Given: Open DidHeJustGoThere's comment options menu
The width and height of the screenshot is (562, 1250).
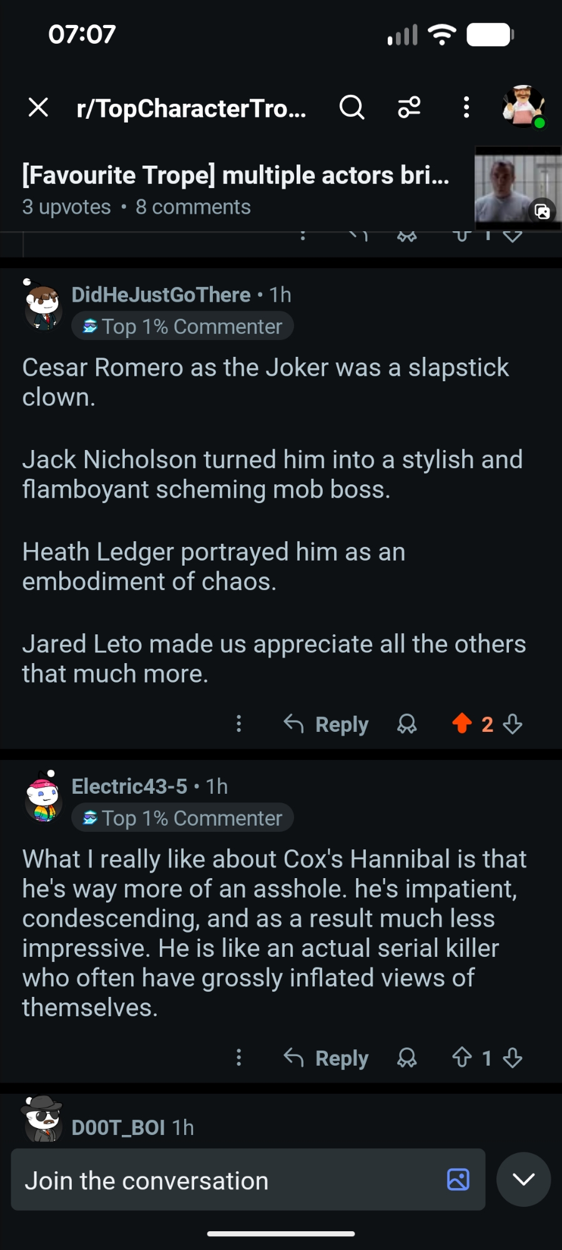Looking at the screenshot, I should coord(239,724).
